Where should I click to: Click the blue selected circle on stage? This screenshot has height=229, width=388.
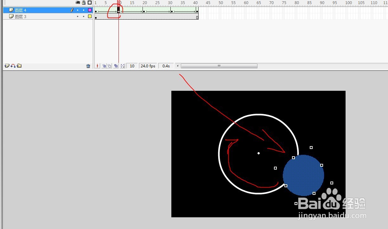tap(303, 175)
